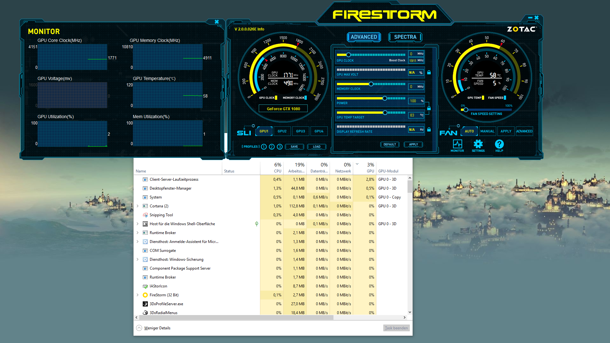The image size is (610, 343).
Task: Click Task beenden in Task Manager
Action: pyautogui.click(x=396, y=328)
